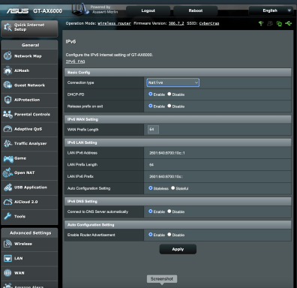Open USB Application menu label
Screen dimensions: 297x288
pos(31,187)
